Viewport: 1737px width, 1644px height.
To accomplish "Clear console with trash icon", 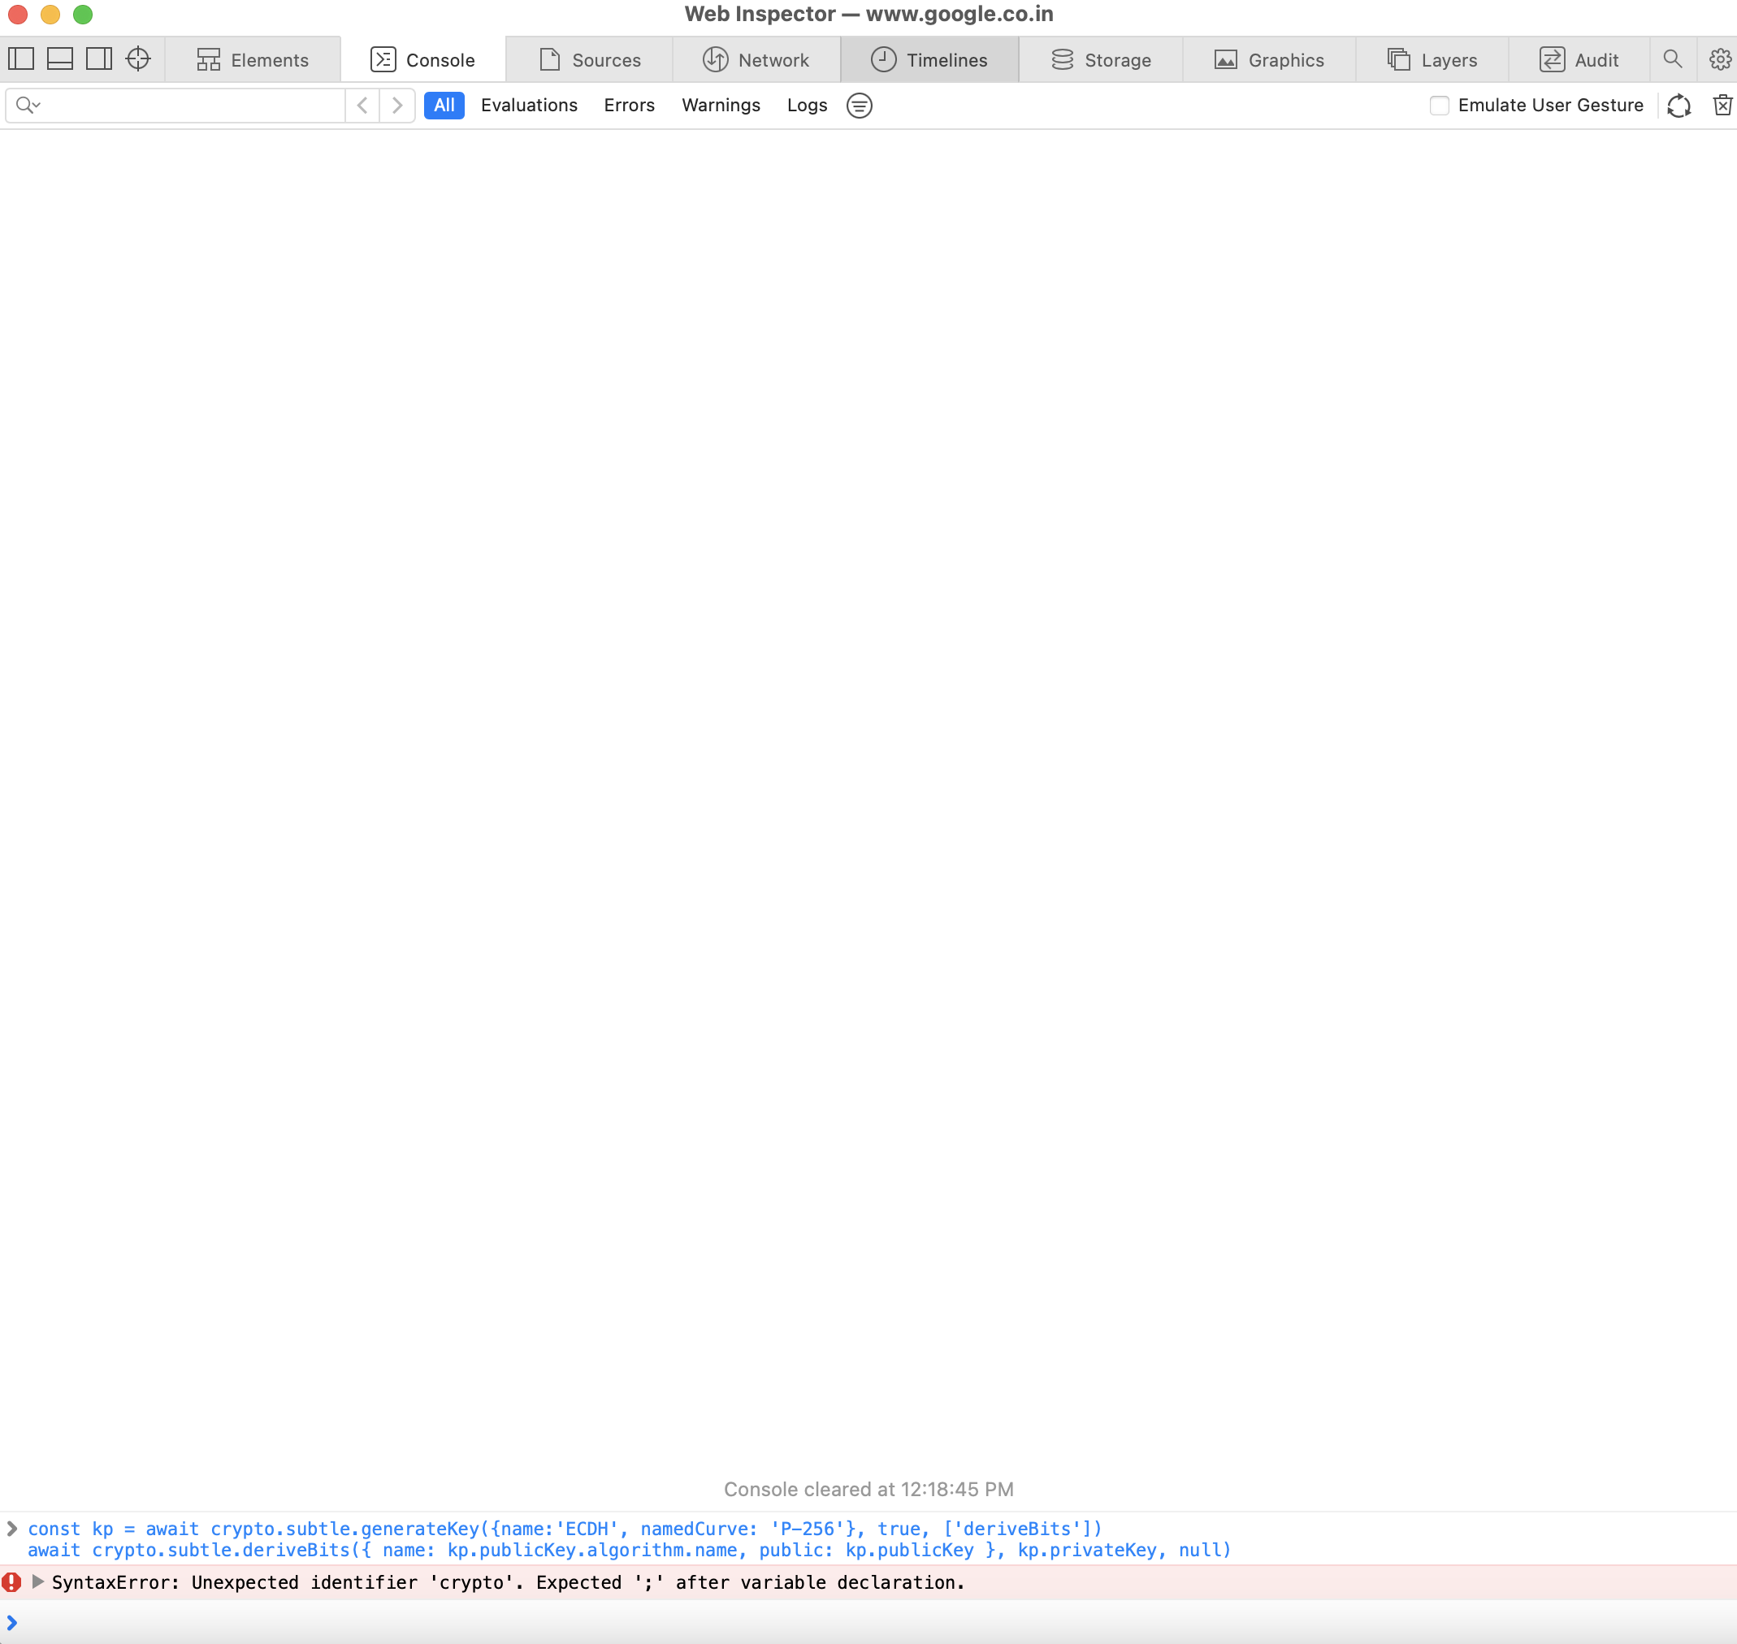I will pyautogui.click(x=1722, y=105).
